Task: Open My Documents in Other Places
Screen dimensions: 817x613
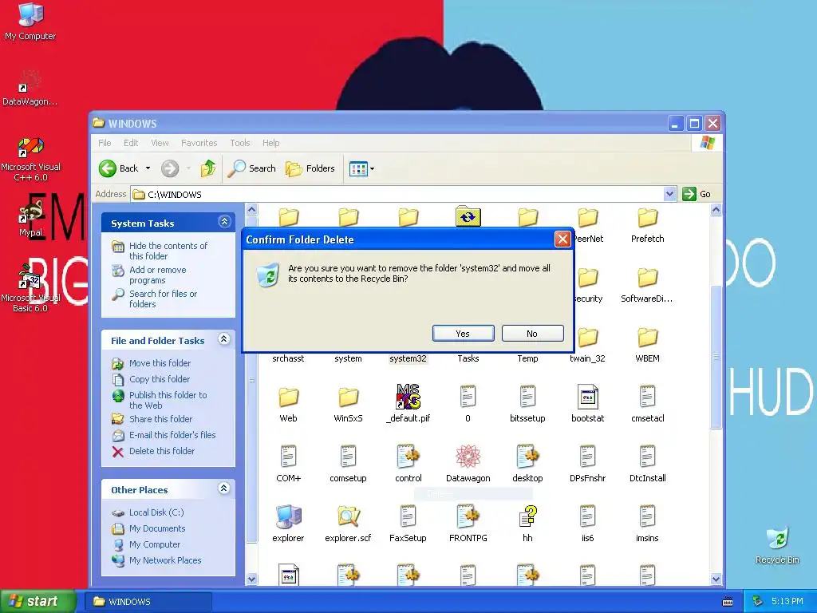Action: (157, 528)
